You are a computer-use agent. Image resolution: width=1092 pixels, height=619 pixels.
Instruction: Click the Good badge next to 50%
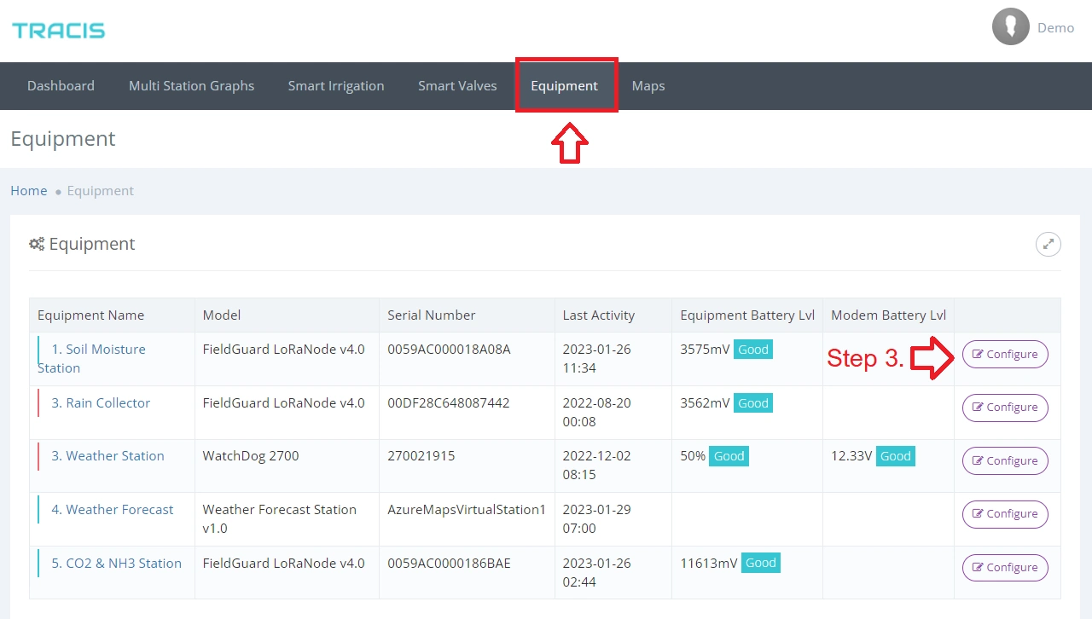[x=729, y=456]
